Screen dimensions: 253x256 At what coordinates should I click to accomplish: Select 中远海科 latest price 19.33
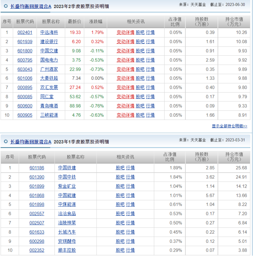point(75,33)
